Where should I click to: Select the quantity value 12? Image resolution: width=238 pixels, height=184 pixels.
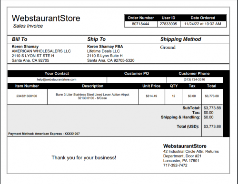(x=174, y=96)
